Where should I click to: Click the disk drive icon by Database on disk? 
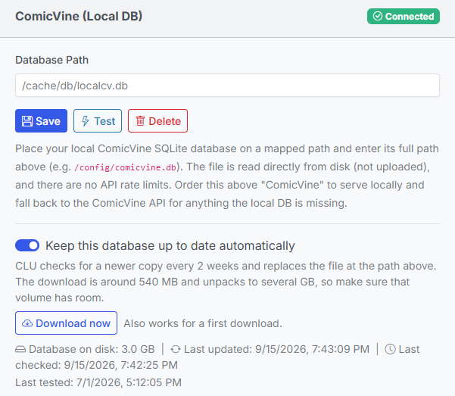tap(20, 349)
